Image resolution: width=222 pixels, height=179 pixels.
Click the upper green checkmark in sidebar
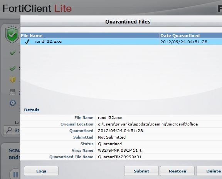click(13, 53)
